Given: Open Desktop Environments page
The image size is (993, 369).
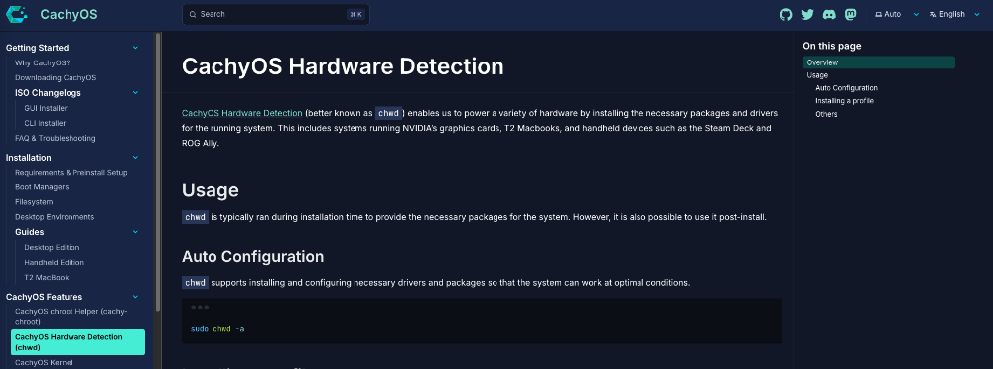Looking at the screenshot, I should tap(55, 217).
